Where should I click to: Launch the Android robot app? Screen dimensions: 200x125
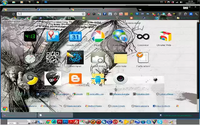pyautogui.click(x=98, y=79)
